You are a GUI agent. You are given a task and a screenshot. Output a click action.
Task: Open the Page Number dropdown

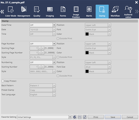pos(54,44)
